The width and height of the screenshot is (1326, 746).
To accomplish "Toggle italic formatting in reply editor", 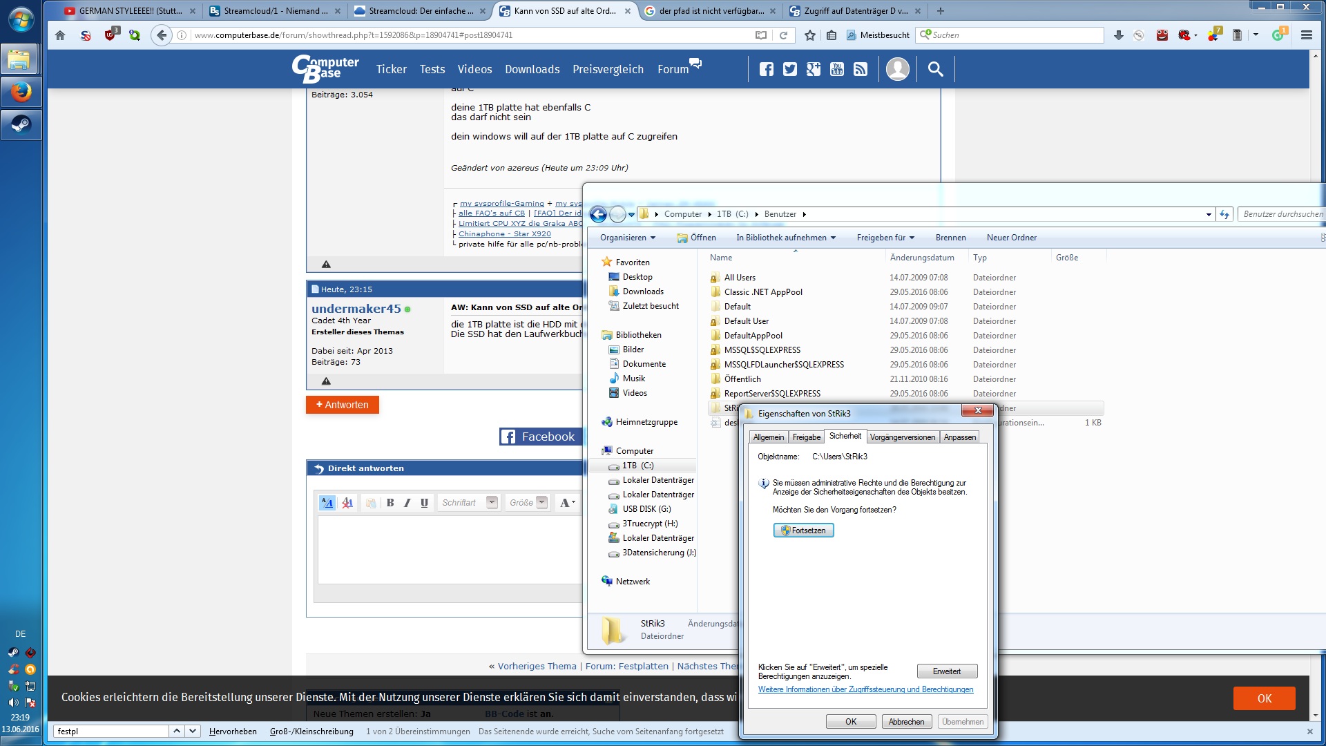I will pos(407,503).
